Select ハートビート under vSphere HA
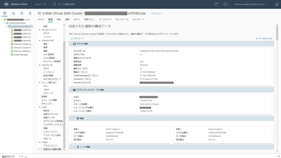 coord(49,72)
